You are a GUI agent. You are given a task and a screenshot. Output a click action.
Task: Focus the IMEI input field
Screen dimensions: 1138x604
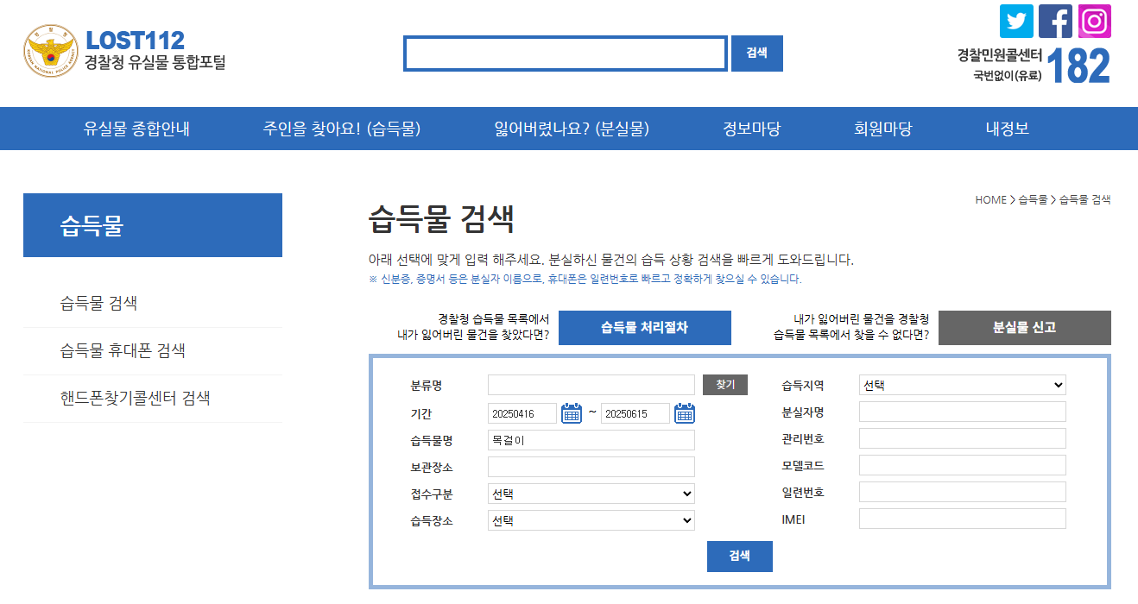coord(963,519)
